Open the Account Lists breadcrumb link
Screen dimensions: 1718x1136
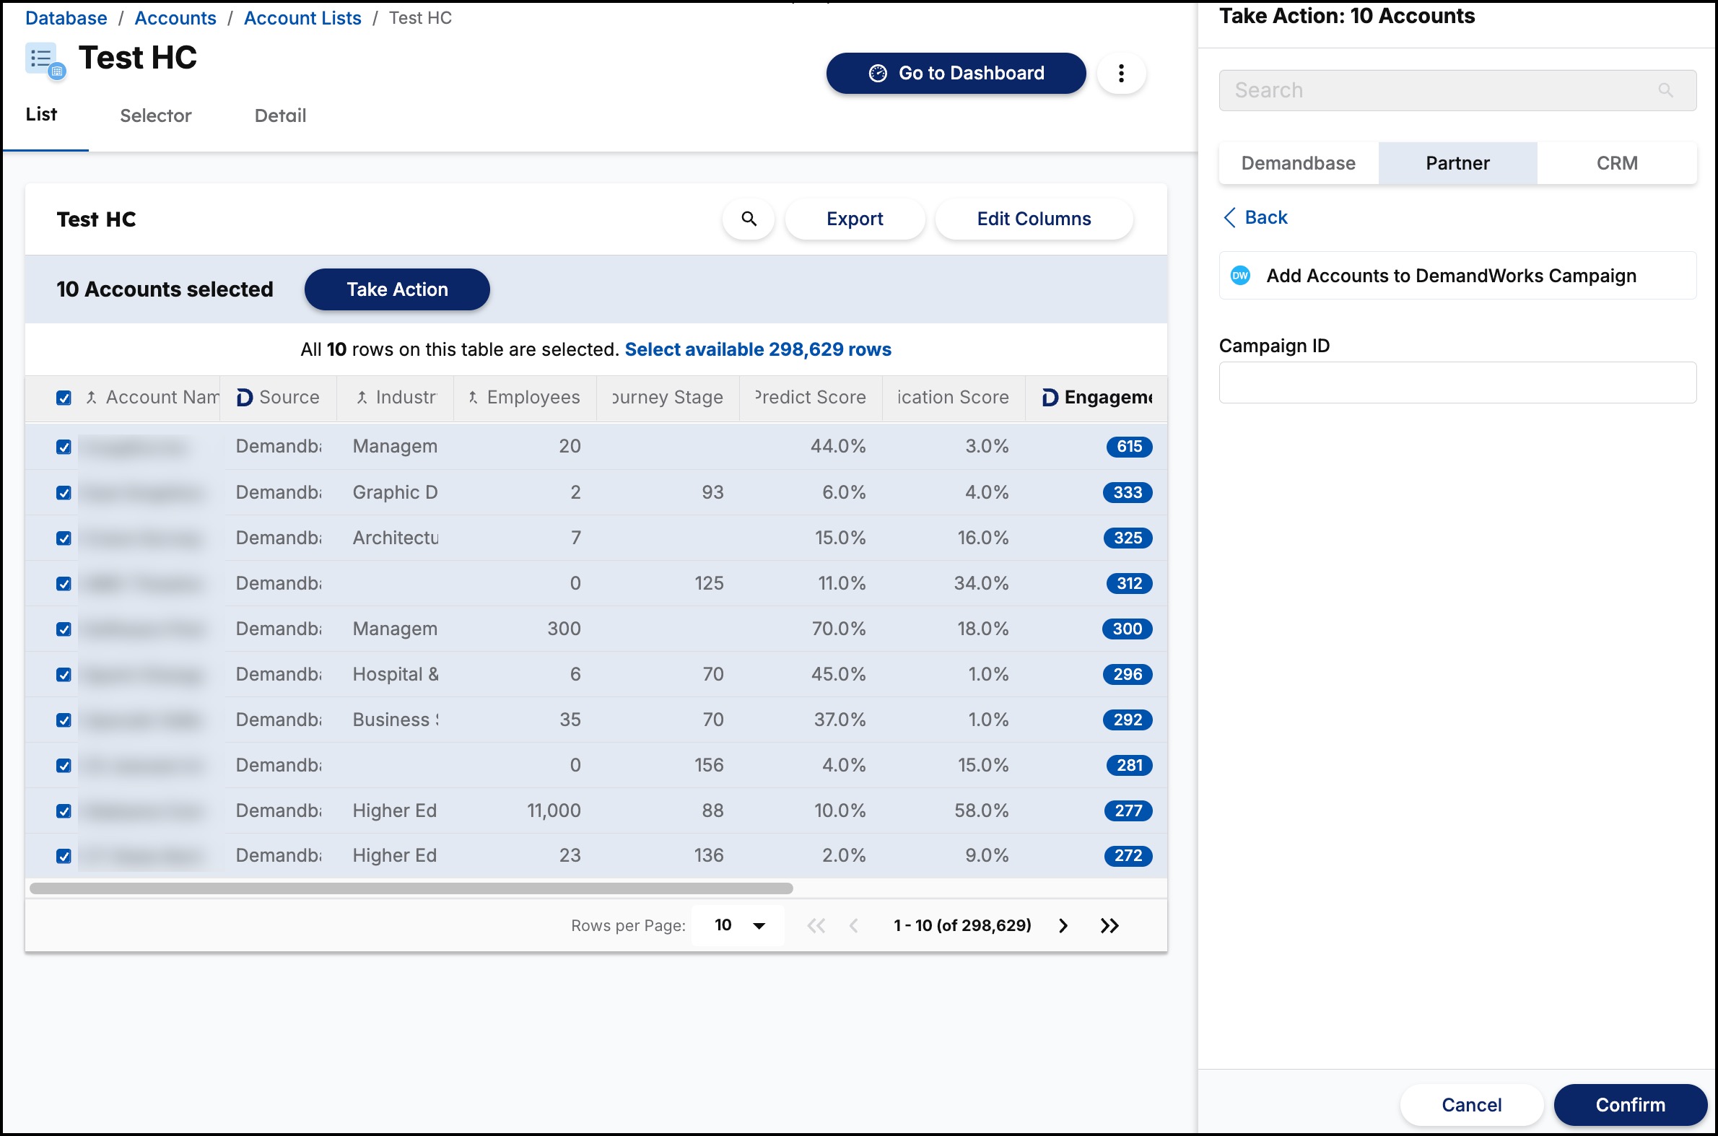303,18
